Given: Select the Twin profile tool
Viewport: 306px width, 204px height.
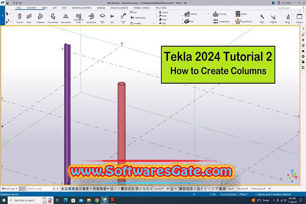Looking at the screenshot, I should 66,18.
